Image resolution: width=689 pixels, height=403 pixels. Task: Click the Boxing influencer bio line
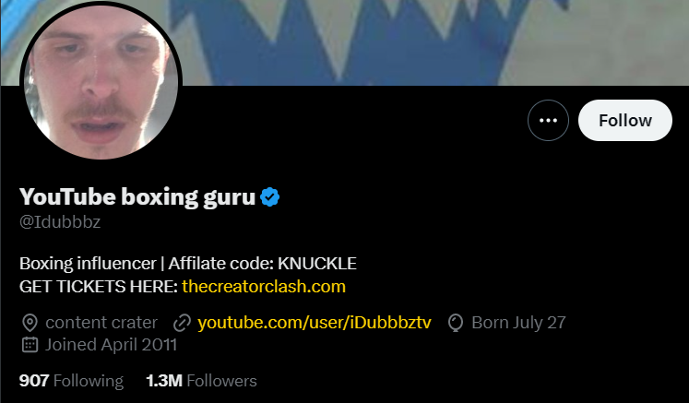[188, 264]
